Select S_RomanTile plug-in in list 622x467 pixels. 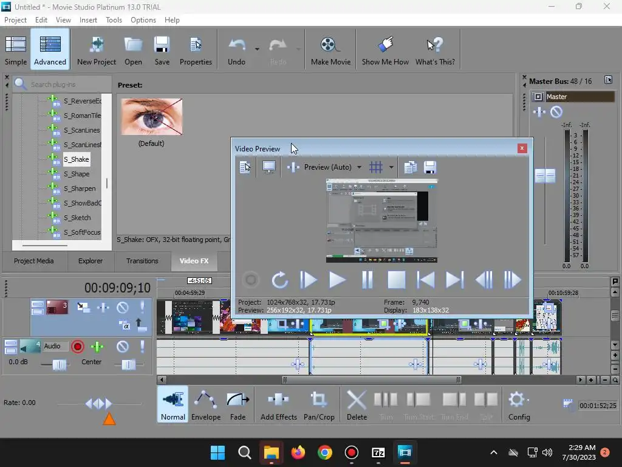point(82,116)
